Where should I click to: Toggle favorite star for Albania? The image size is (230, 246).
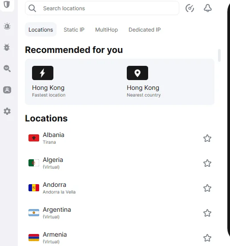click(x=207, y=138)
